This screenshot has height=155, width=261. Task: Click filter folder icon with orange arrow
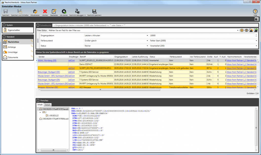click(251, 30)
